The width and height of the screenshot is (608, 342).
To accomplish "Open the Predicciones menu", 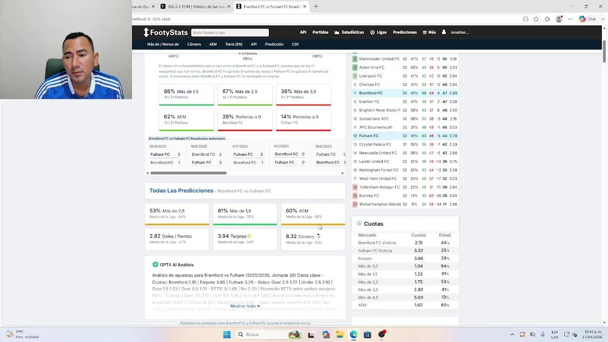I will click(x=405, y=32).
